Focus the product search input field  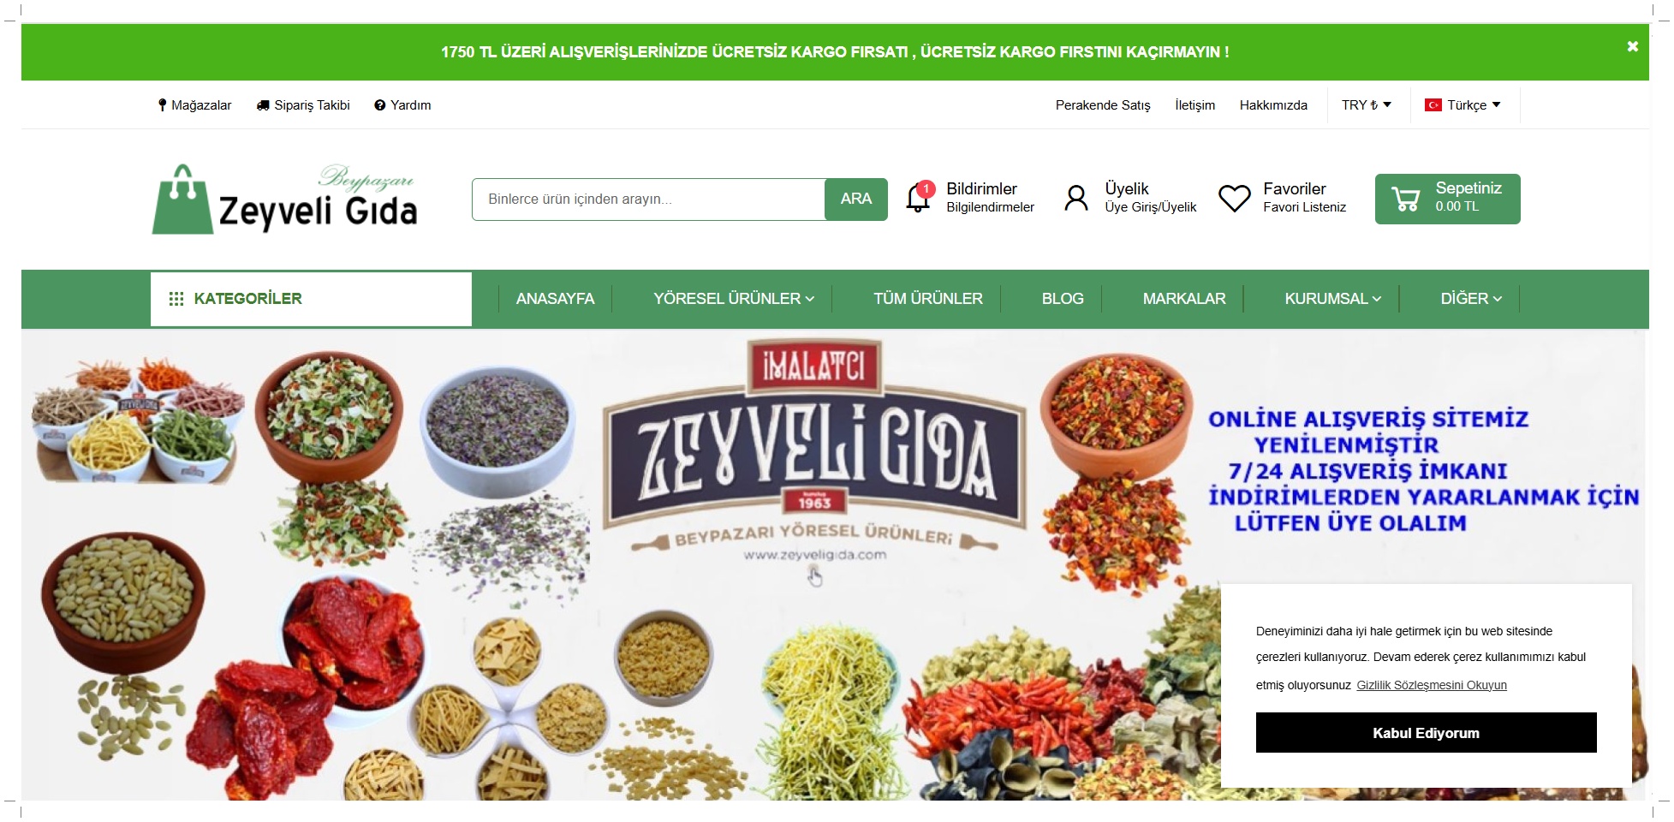(648, 200)
